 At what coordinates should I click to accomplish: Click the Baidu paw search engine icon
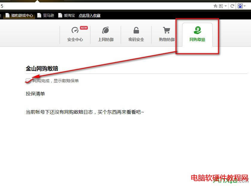[241, 6]
